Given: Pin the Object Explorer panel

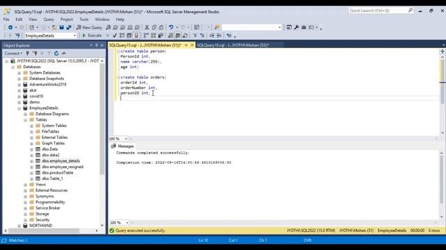Looking at the screenshot, I should 96,45.
